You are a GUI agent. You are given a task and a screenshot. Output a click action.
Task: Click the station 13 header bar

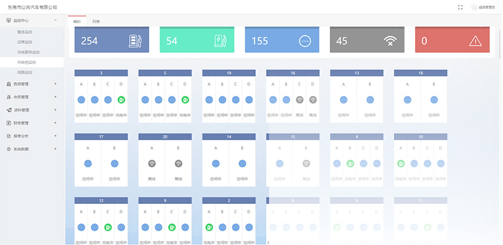coord(357,73)
